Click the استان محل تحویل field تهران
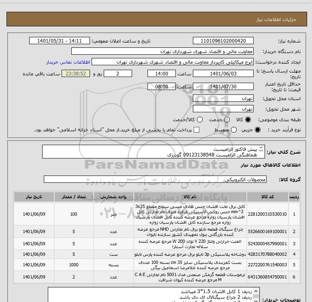 click(223, 98)
